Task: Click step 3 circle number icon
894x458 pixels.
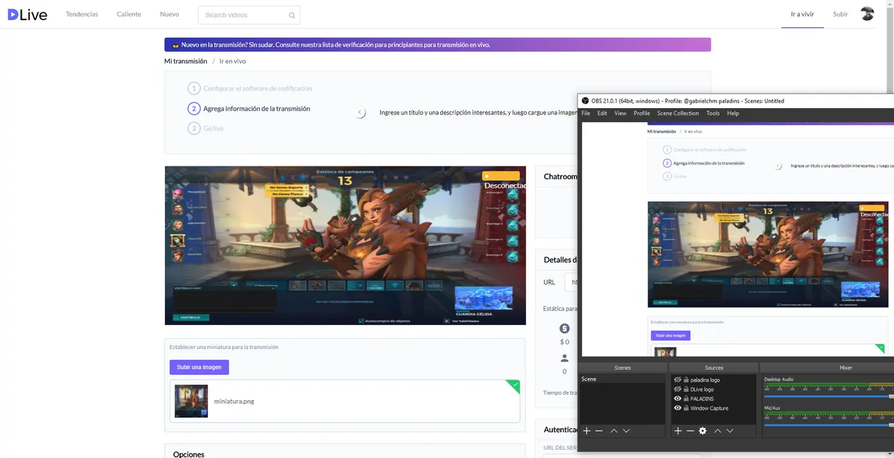Action: point(193,128)
